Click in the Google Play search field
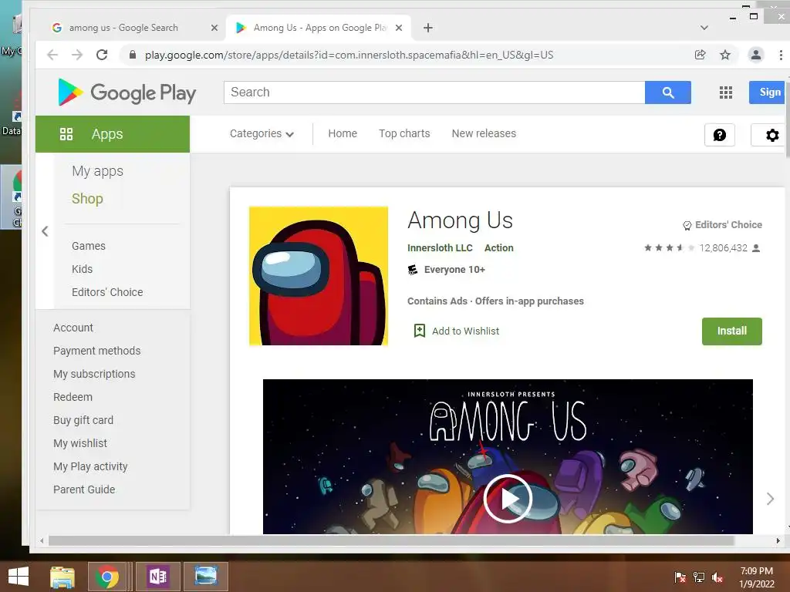The image size is (790, 592). (x=434, y=92)
